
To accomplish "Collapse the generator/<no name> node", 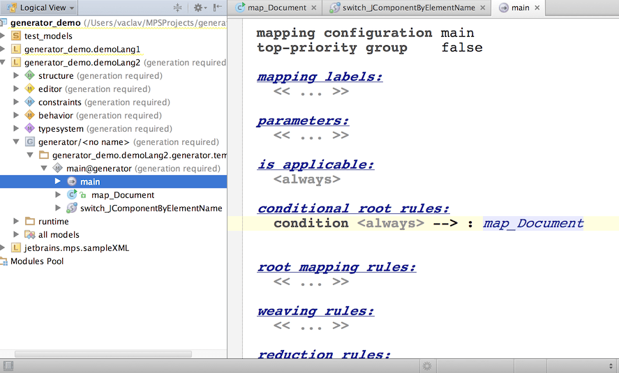I will click(17, 142).
